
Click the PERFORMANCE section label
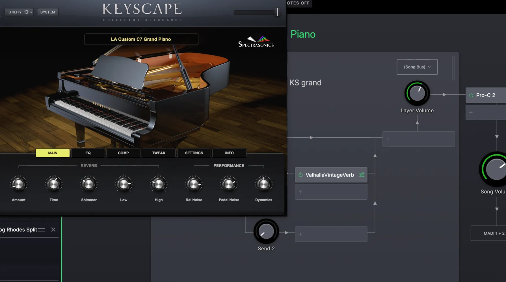pos(229,166)
